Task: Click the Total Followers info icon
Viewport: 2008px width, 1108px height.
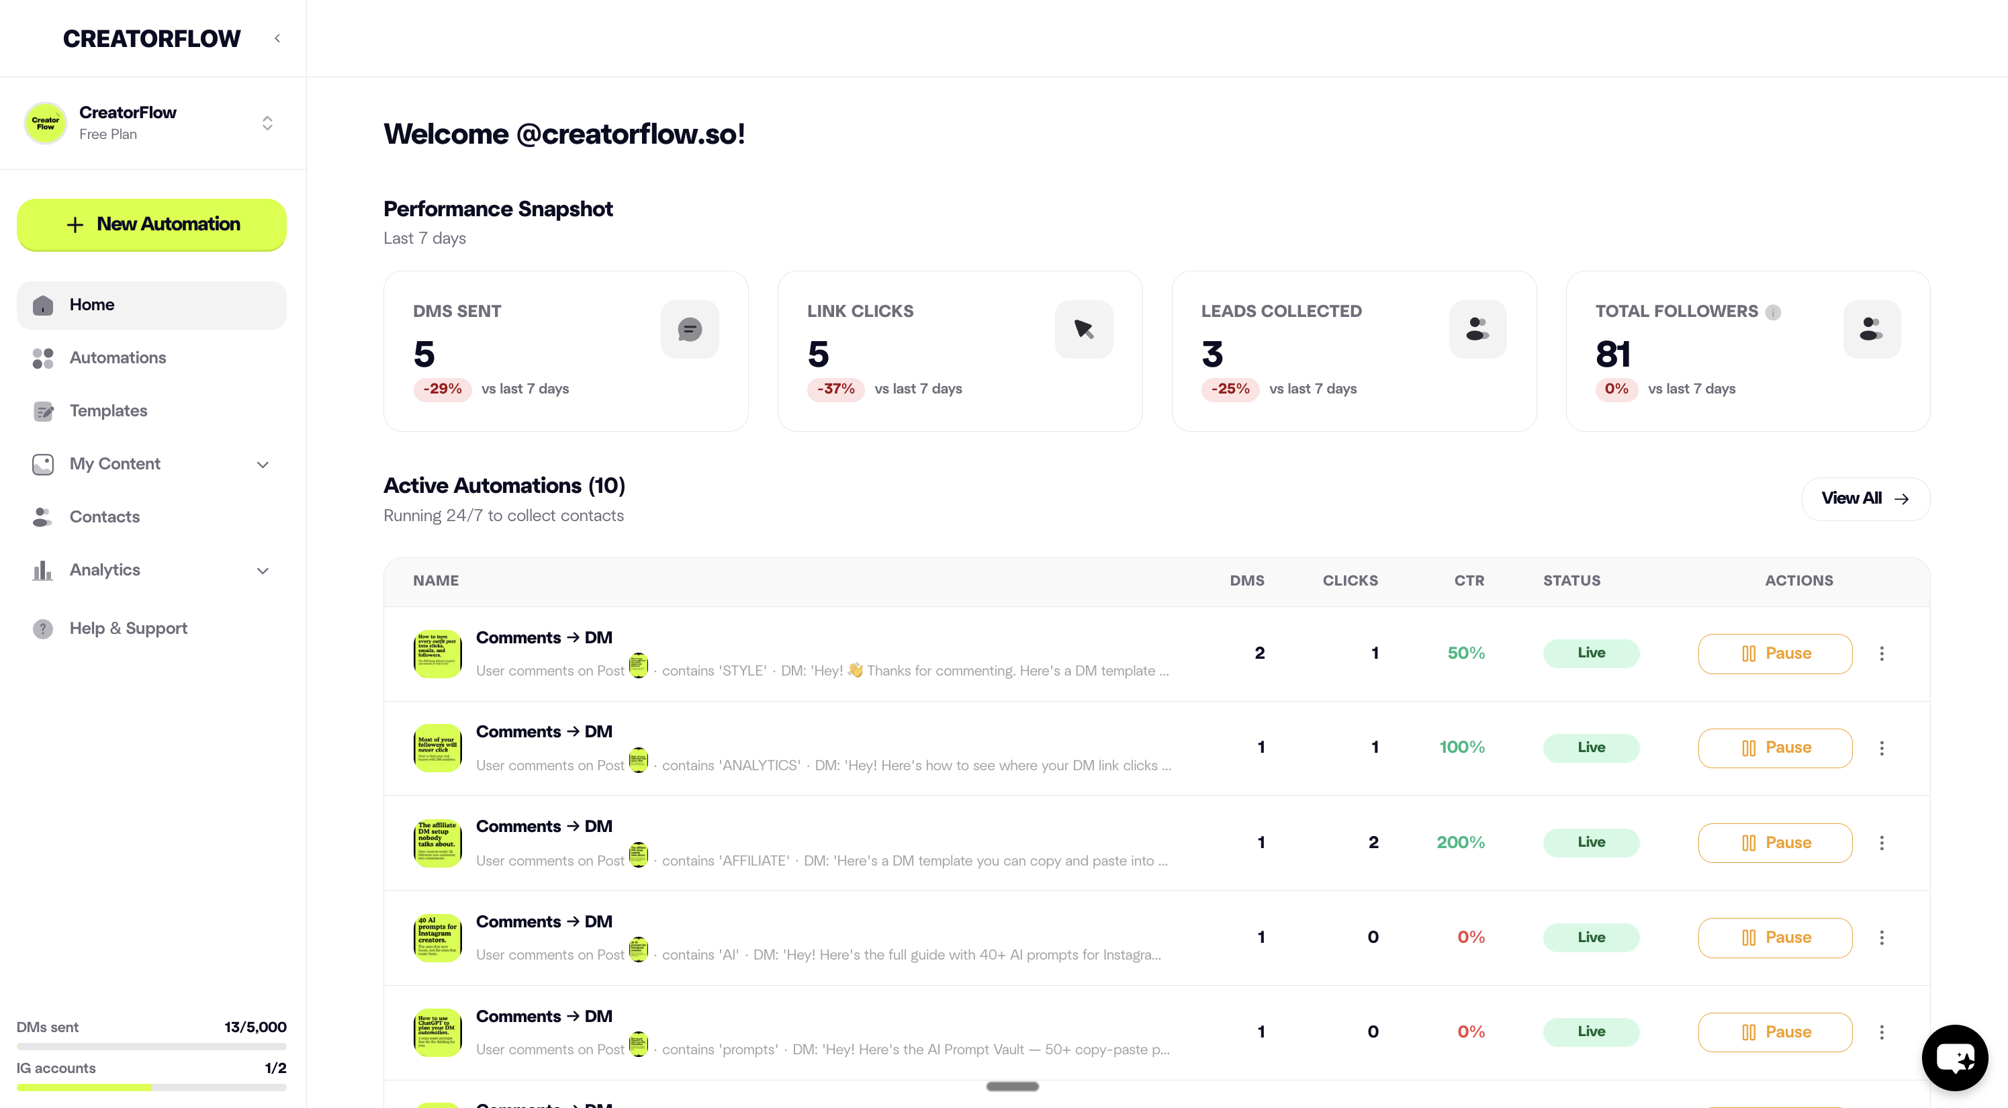Action: (1774, 312)
